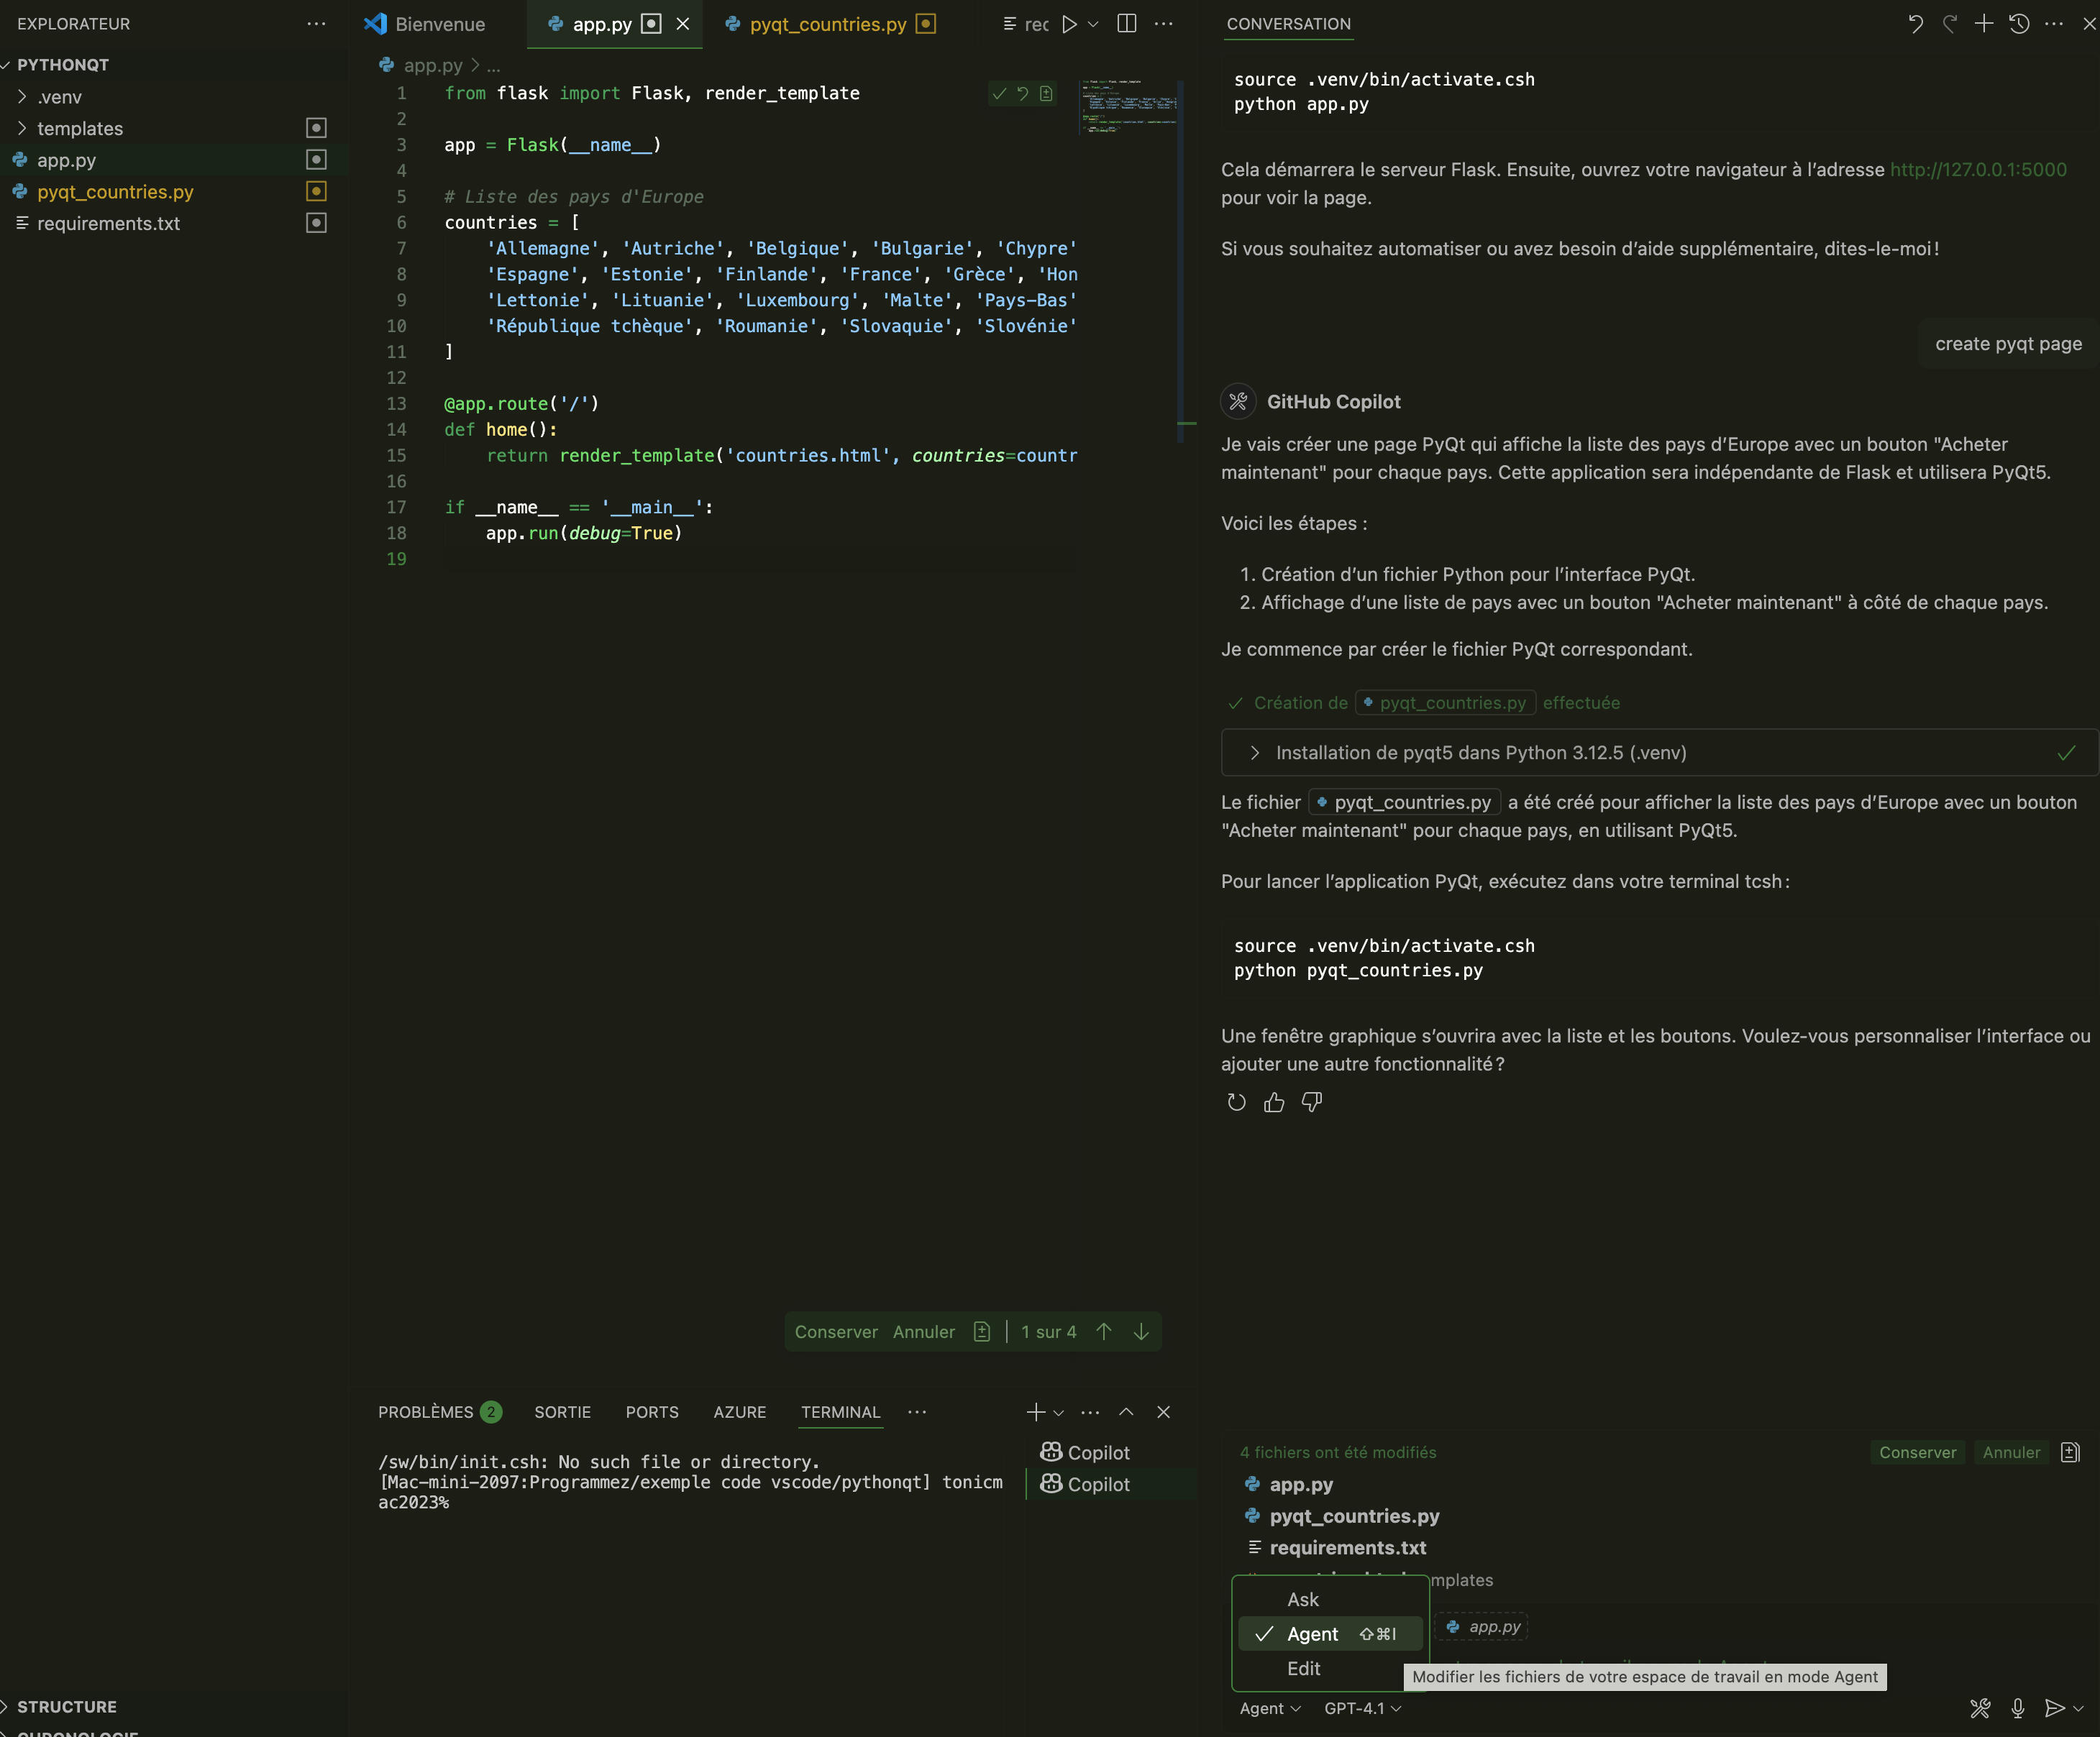Viewport: 2100px width, 1737px height.
Task: Click the microphone voice input icon
Action: 2018,1708
